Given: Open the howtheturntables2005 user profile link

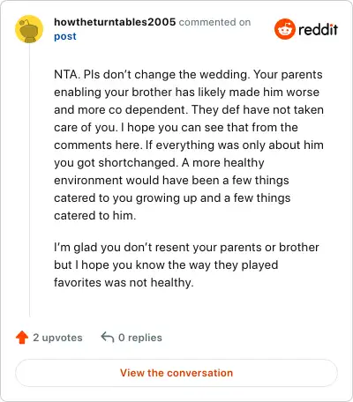Looking at the screenshot, I should 115,22.
